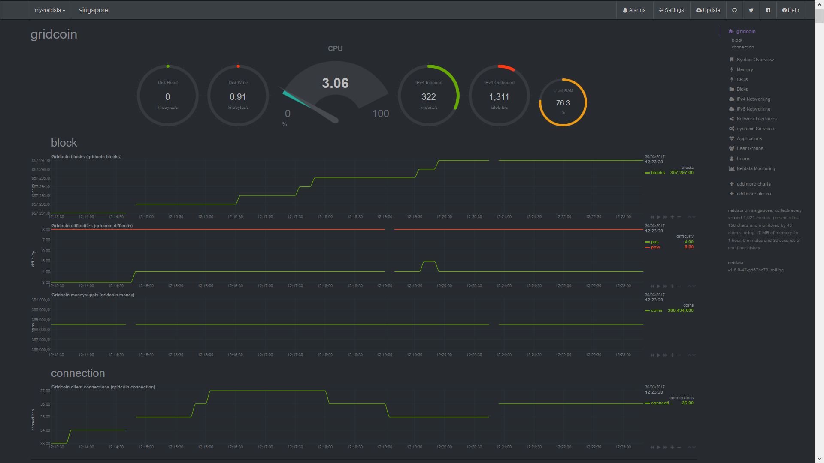The height and width of the screenshot is (463, 824).
Task: Zoom in the difficulties chart with plus
Action: (672, 286)
